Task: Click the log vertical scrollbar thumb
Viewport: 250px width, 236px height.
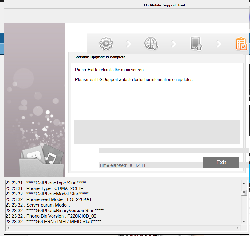Action: tap(244, 193)
